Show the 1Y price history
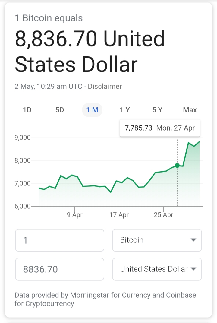 125,110
